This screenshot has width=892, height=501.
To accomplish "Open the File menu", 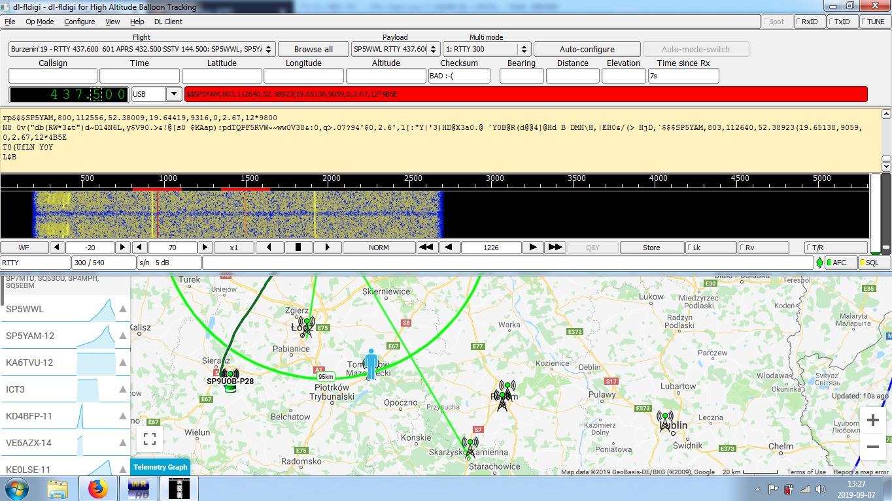I will [x=10, y=22].
